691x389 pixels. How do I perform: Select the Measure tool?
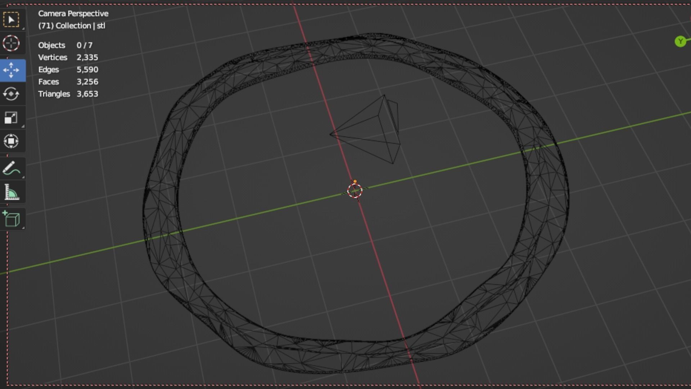coord(11,192)
